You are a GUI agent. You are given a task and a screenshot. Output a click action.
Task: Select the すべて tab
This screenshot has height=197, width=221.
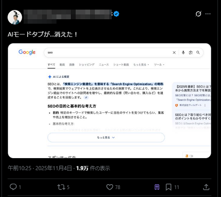[x=51, y=65]
